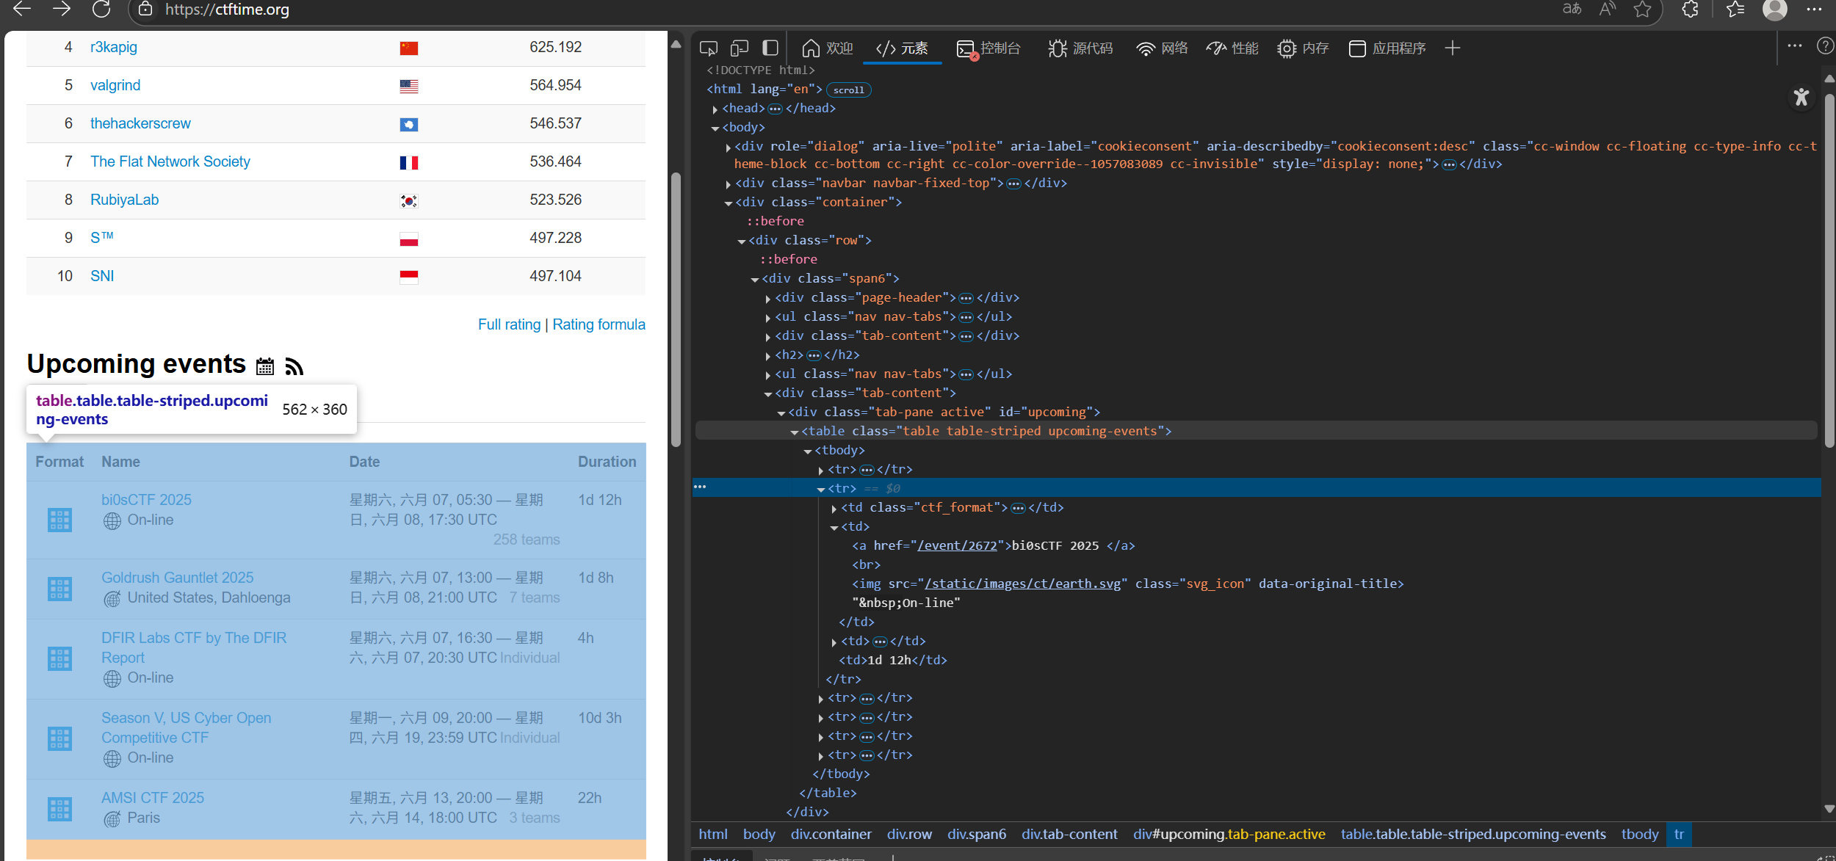Open the Performance tab gauge icon

pos(1217,48)
